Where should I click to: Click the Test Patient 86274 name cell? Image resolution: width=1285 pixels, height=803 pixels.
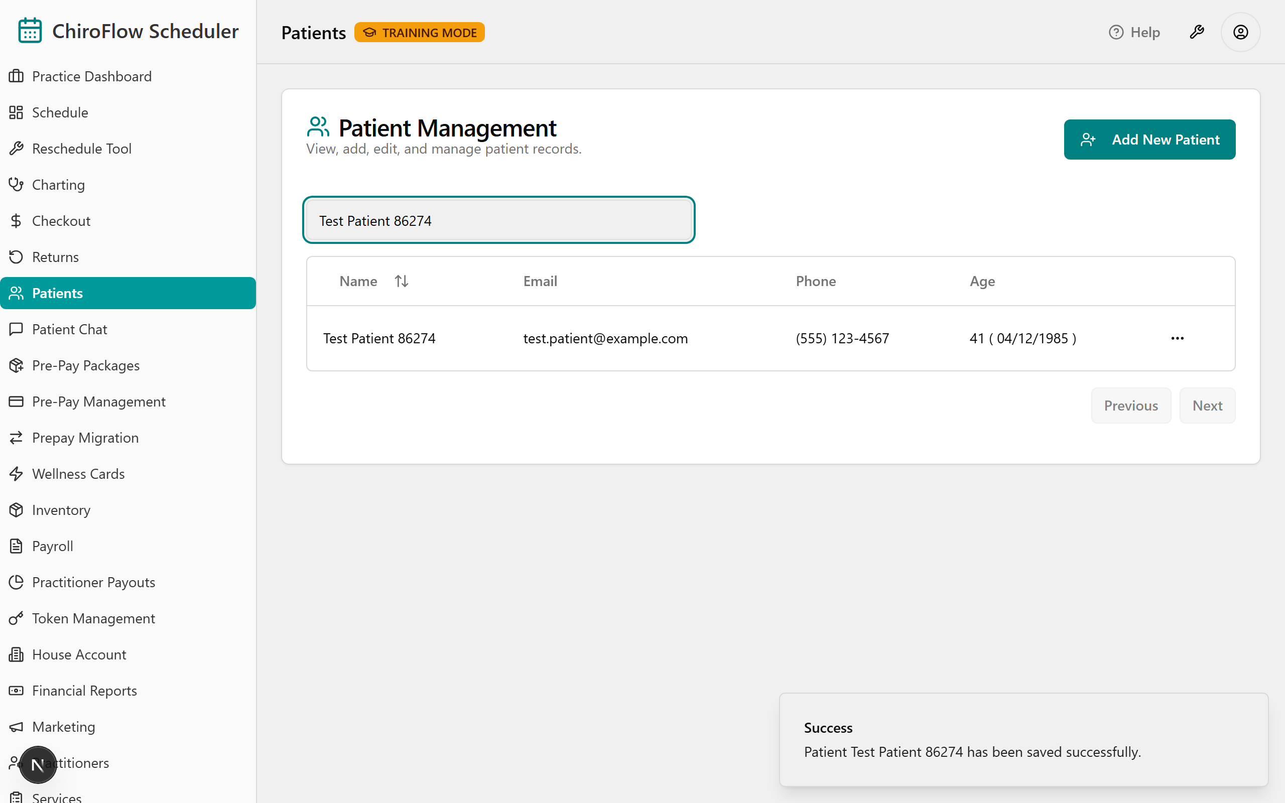tap(379, 338)
